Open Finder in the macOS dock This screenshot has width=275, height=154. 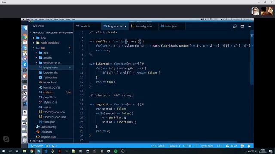[25, 28]
